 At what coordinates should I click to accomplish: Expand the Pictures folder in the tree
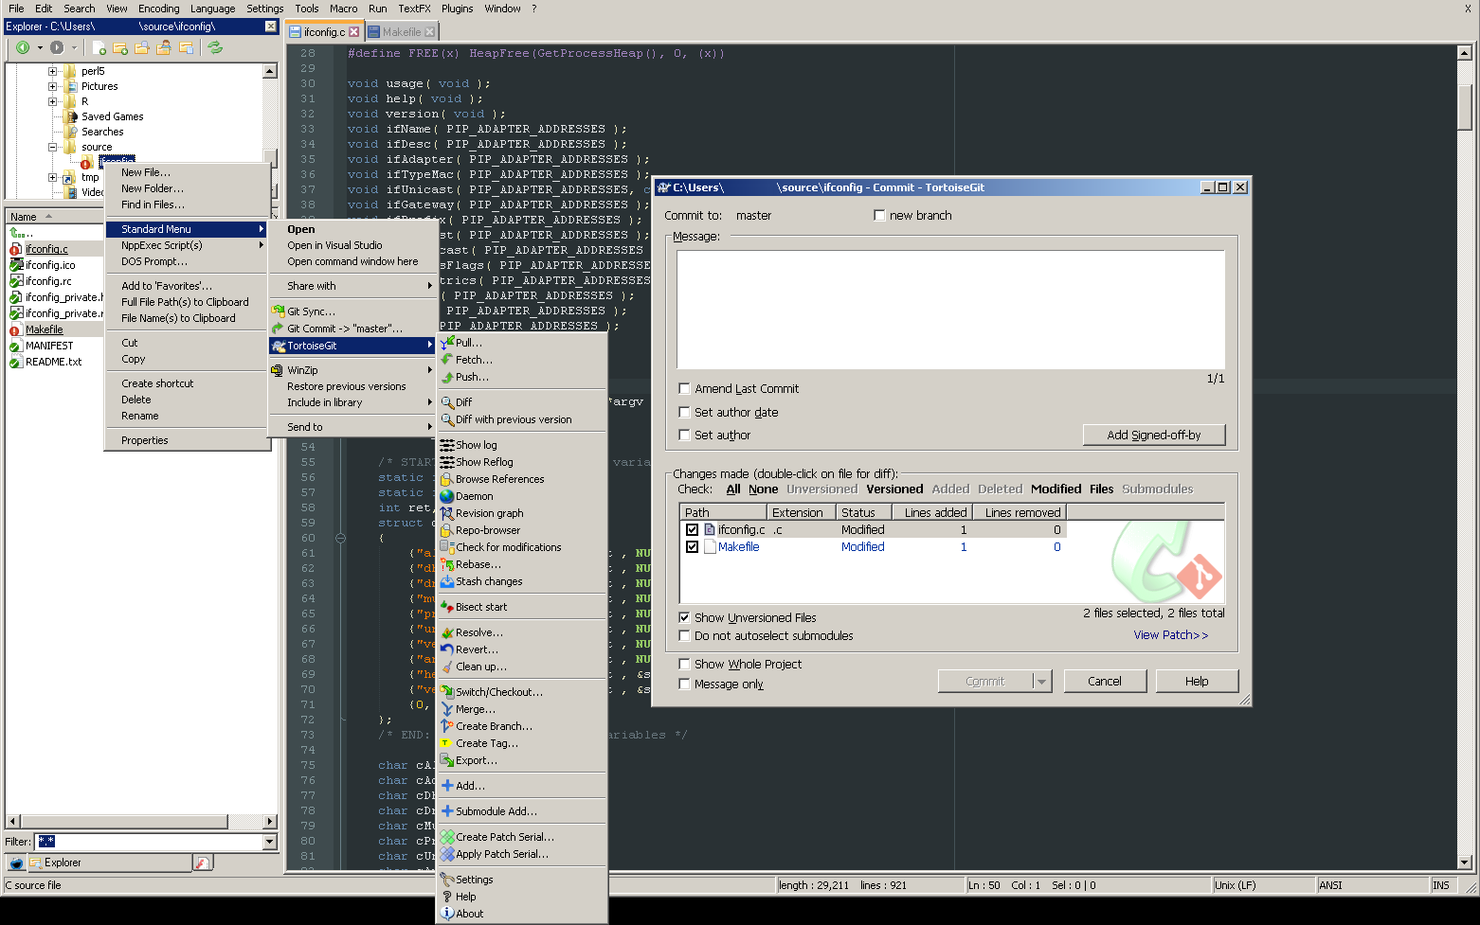[x=52, y=86]
